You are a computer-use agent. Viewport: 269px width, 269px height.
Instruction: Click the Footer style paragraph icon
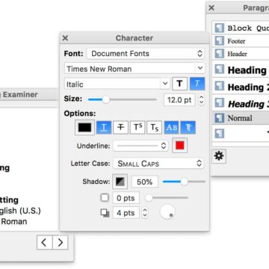click(220, 41)
